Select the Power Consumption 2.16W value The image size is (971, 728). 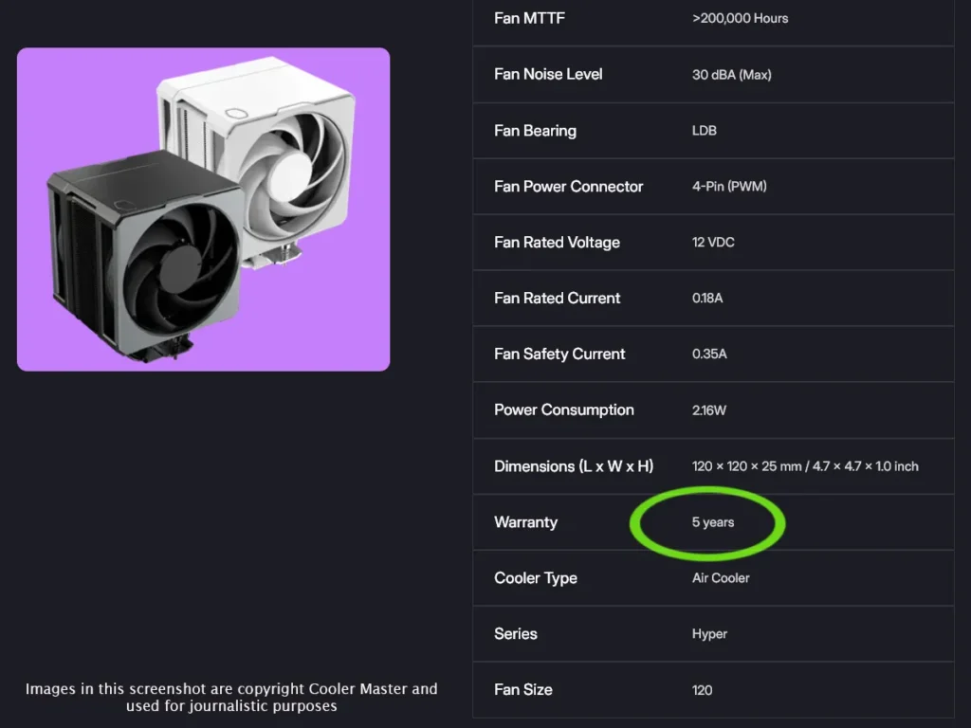click(709, 410)
